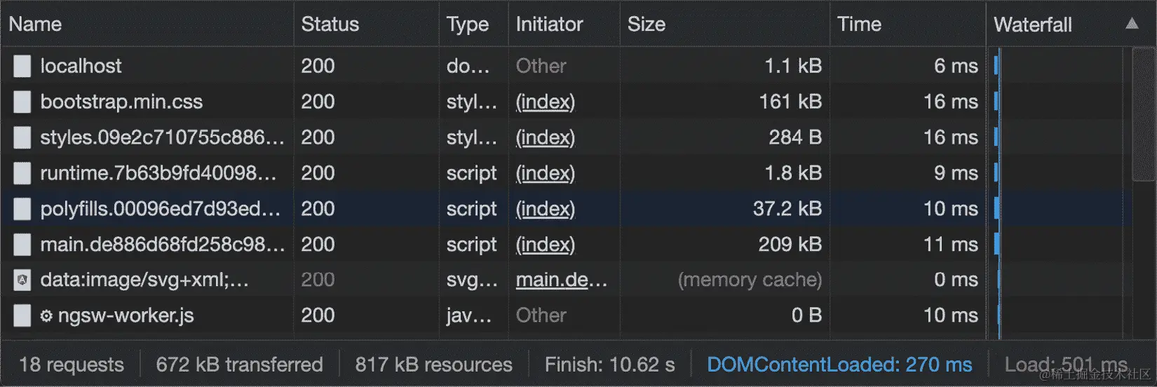The height and width of the screenshot is (387, 1157).
Task: Click the bootstrap.min.css file icon
Action: (22, 102)
